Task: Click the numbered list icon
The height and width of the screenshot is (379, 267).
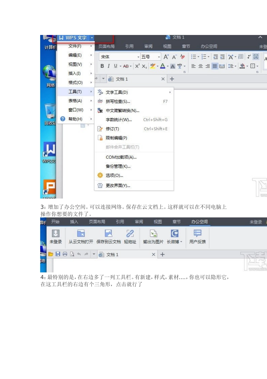Action: pos(204,57)
